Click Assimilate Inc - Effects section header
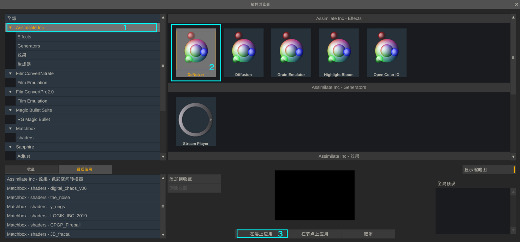Image resolution: width=520 pixels, height=242 pixels. 339,18
